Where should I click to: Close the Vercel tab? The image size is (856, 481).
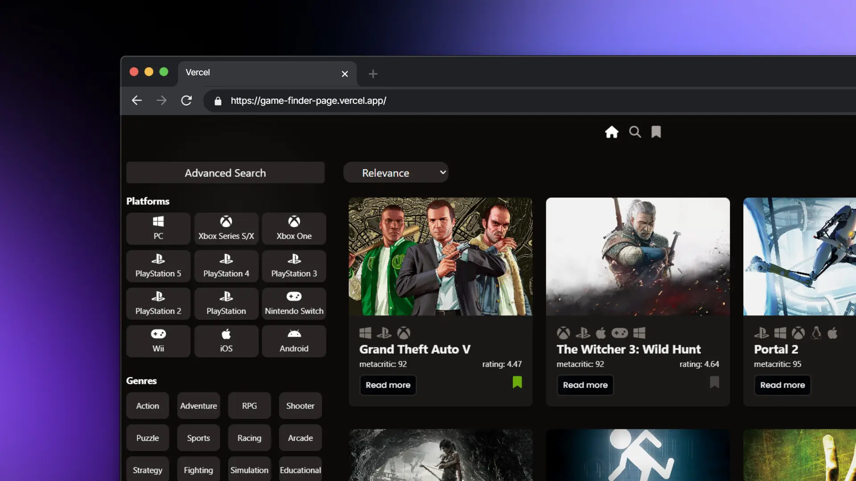[x=345, y=74]
